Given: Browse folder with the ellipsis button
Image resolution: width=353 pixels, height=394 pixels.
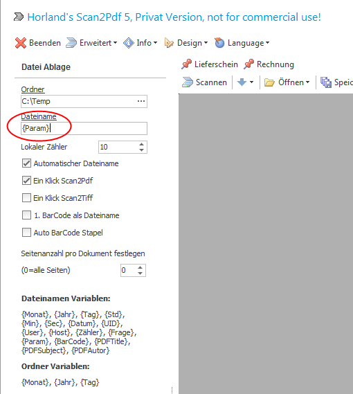Looking at the screenshot, I should pyautogui.click(x=141, y=101).
